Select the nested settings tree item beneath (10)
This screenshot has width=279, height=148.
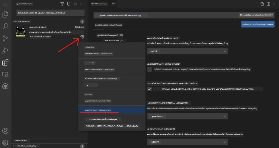[x=114, y=40]
